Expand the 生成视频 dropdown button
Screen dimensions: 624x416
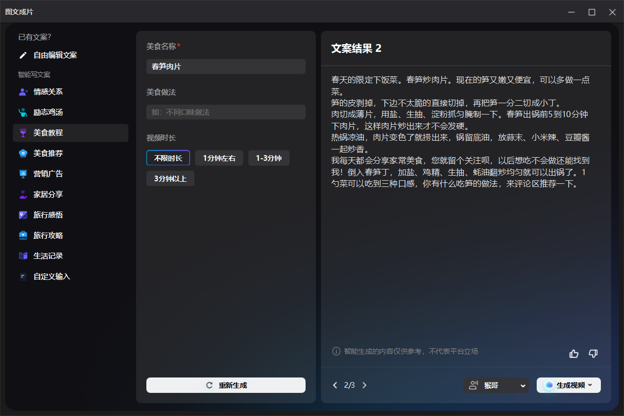569,385
